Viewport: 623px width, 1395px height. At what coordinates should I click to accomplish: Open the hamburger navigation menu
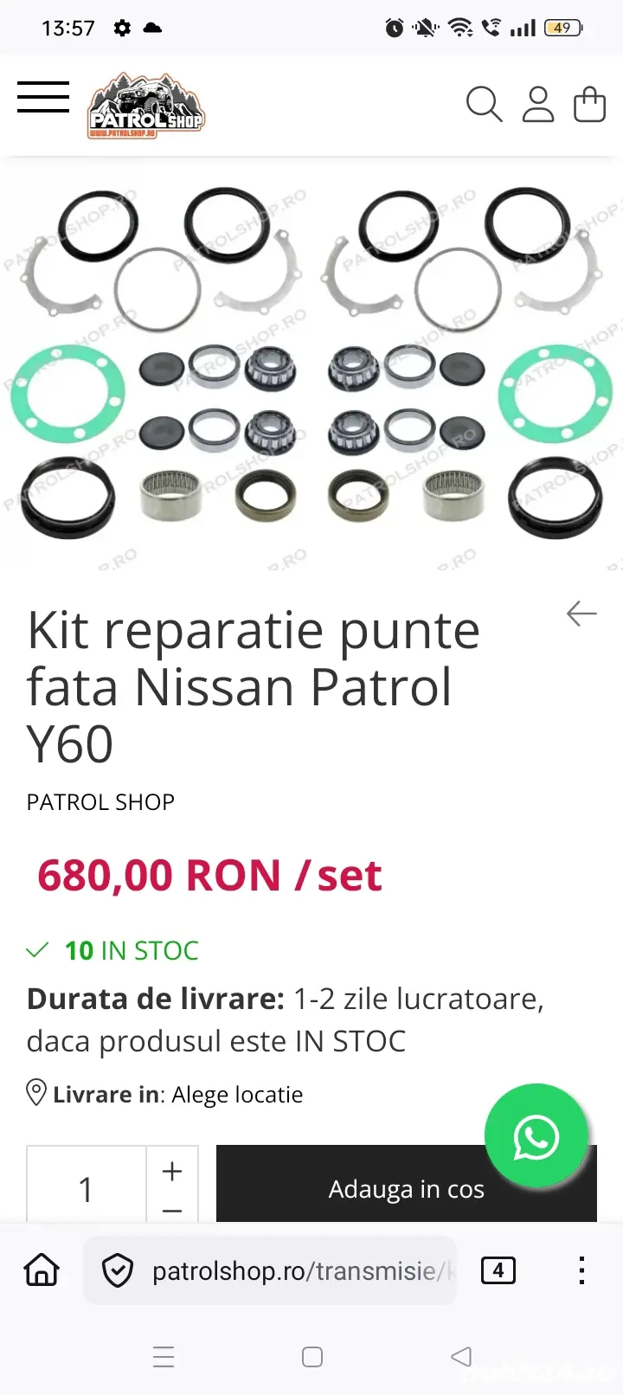(43, 97)
